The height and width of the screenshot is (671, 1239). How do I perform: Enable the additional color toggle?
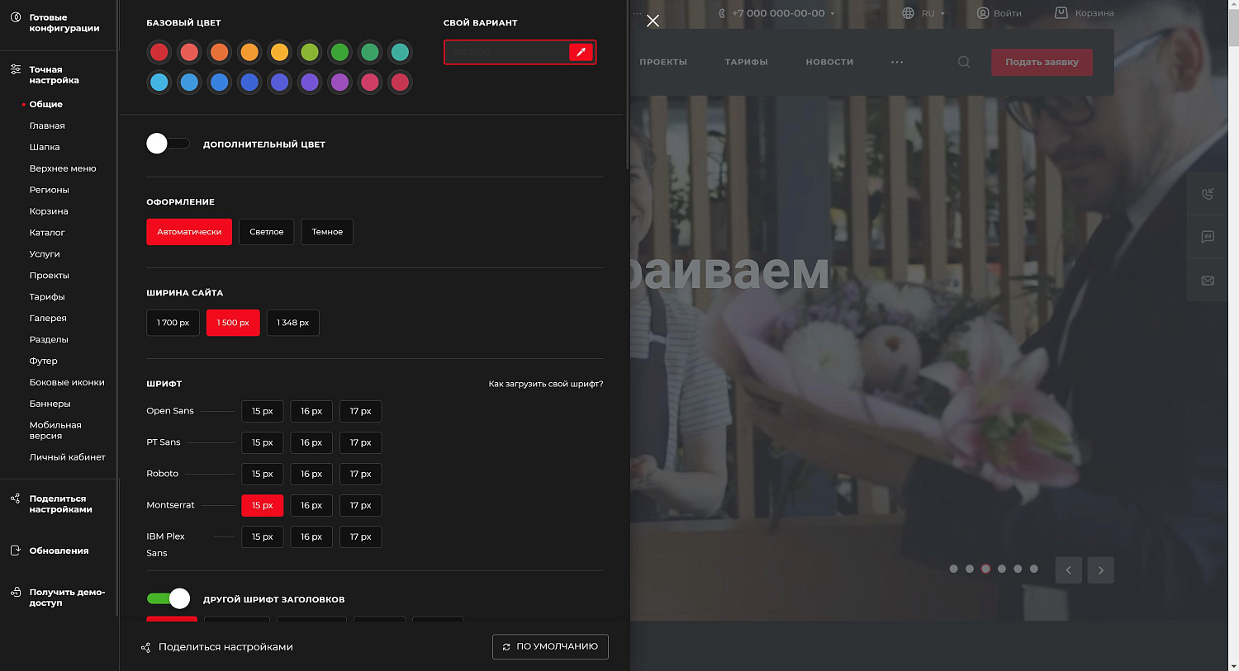pyautogui.click(x=168, y=144)
